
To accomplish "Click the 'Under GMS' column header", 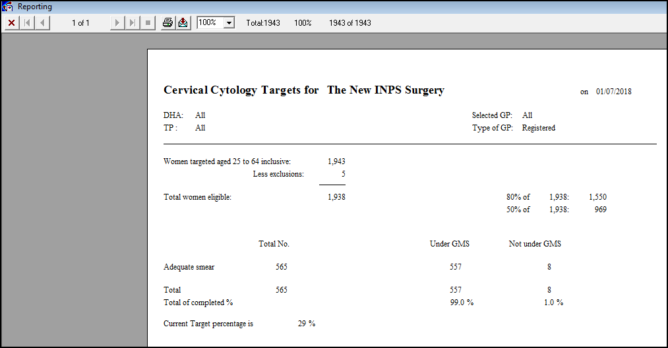I will click(449, 244).
